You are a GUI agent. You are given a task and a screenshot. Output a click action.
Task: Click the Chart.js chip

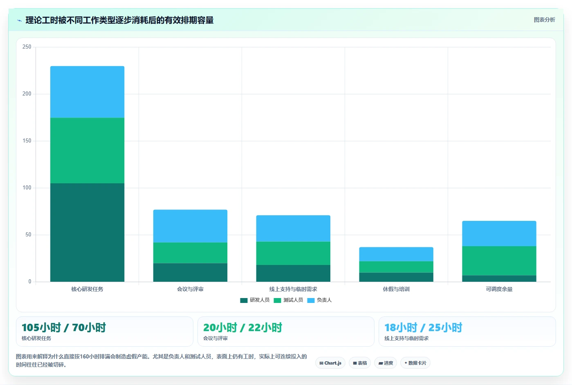click(x=330, y=363)
